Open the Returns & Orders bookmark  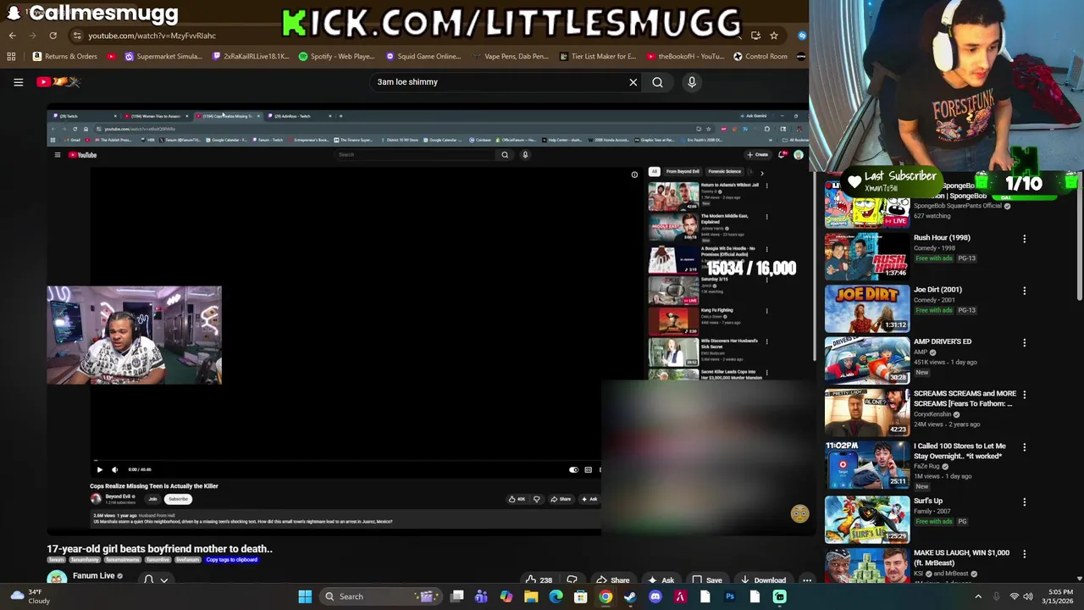click(x=64, y=57)
